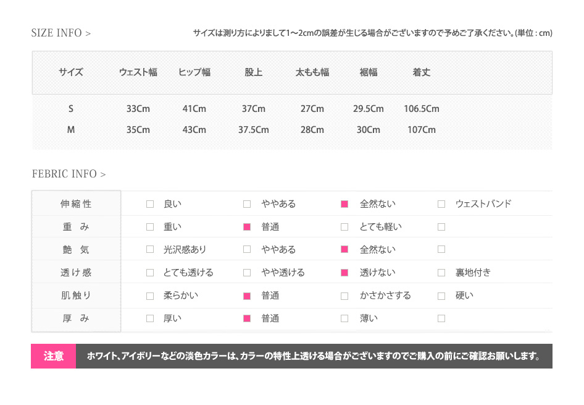Click the pink 注意 label
Viewport: 584px width, 405px height.
pyautogui.click(x=53, y=356)
